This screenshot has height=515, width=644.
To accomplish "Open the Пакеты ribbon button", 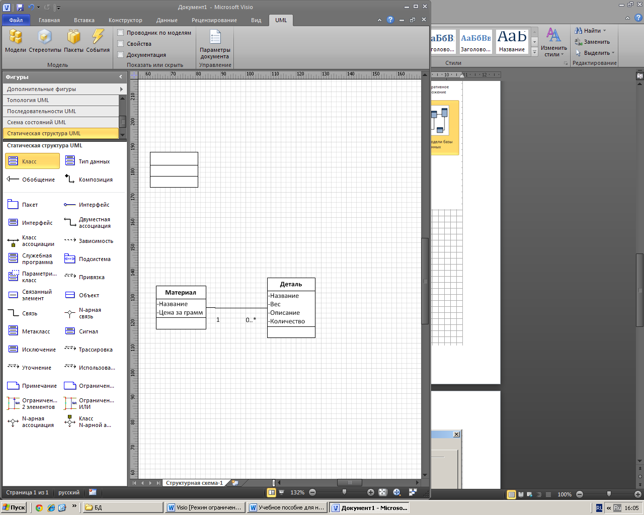I will coord(73,41).
